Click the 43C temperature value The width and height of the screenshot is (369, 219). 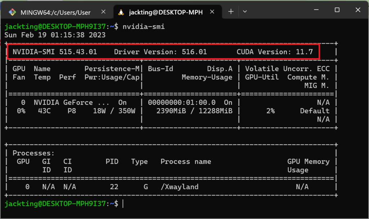(x=44, y=111)
